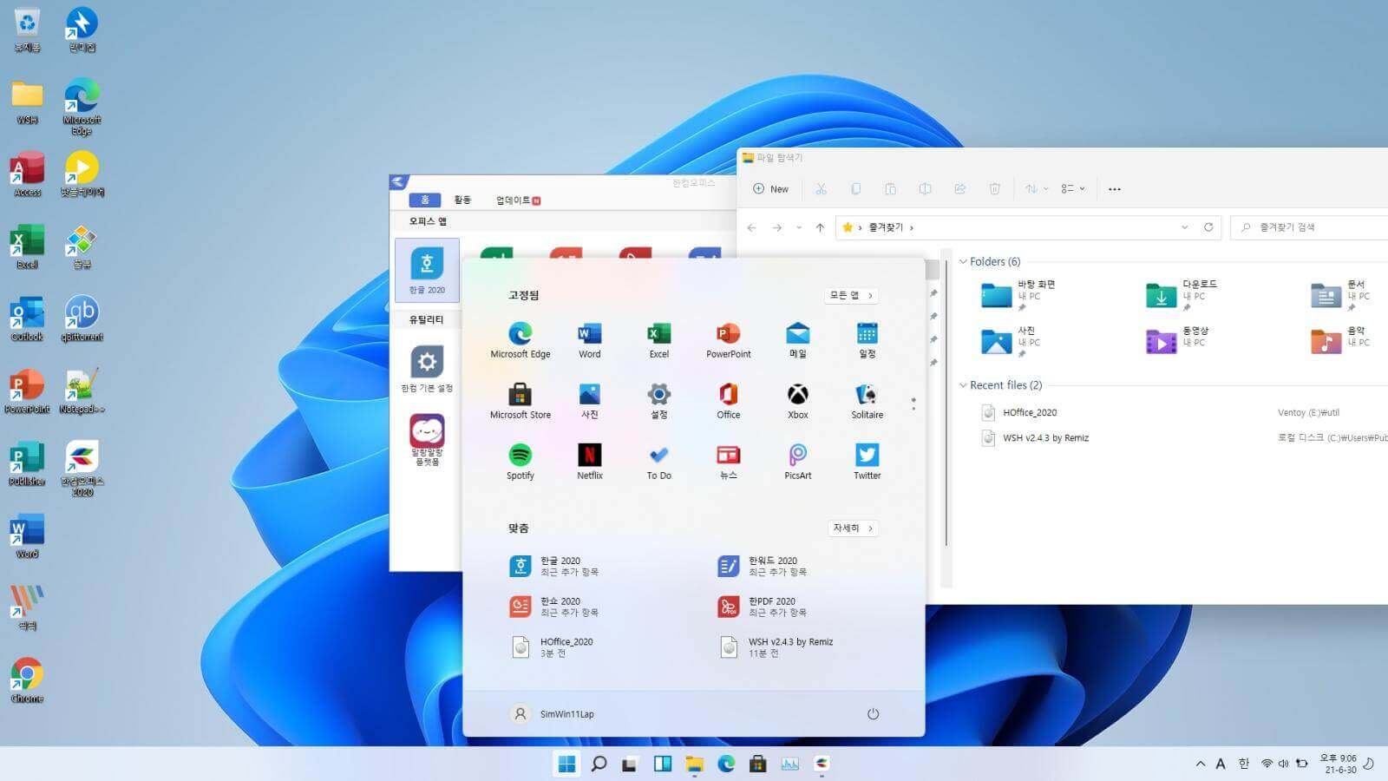Click the Explorer address bar path
Screen dimensions: 1388x781
click(x=1028, y=227)
